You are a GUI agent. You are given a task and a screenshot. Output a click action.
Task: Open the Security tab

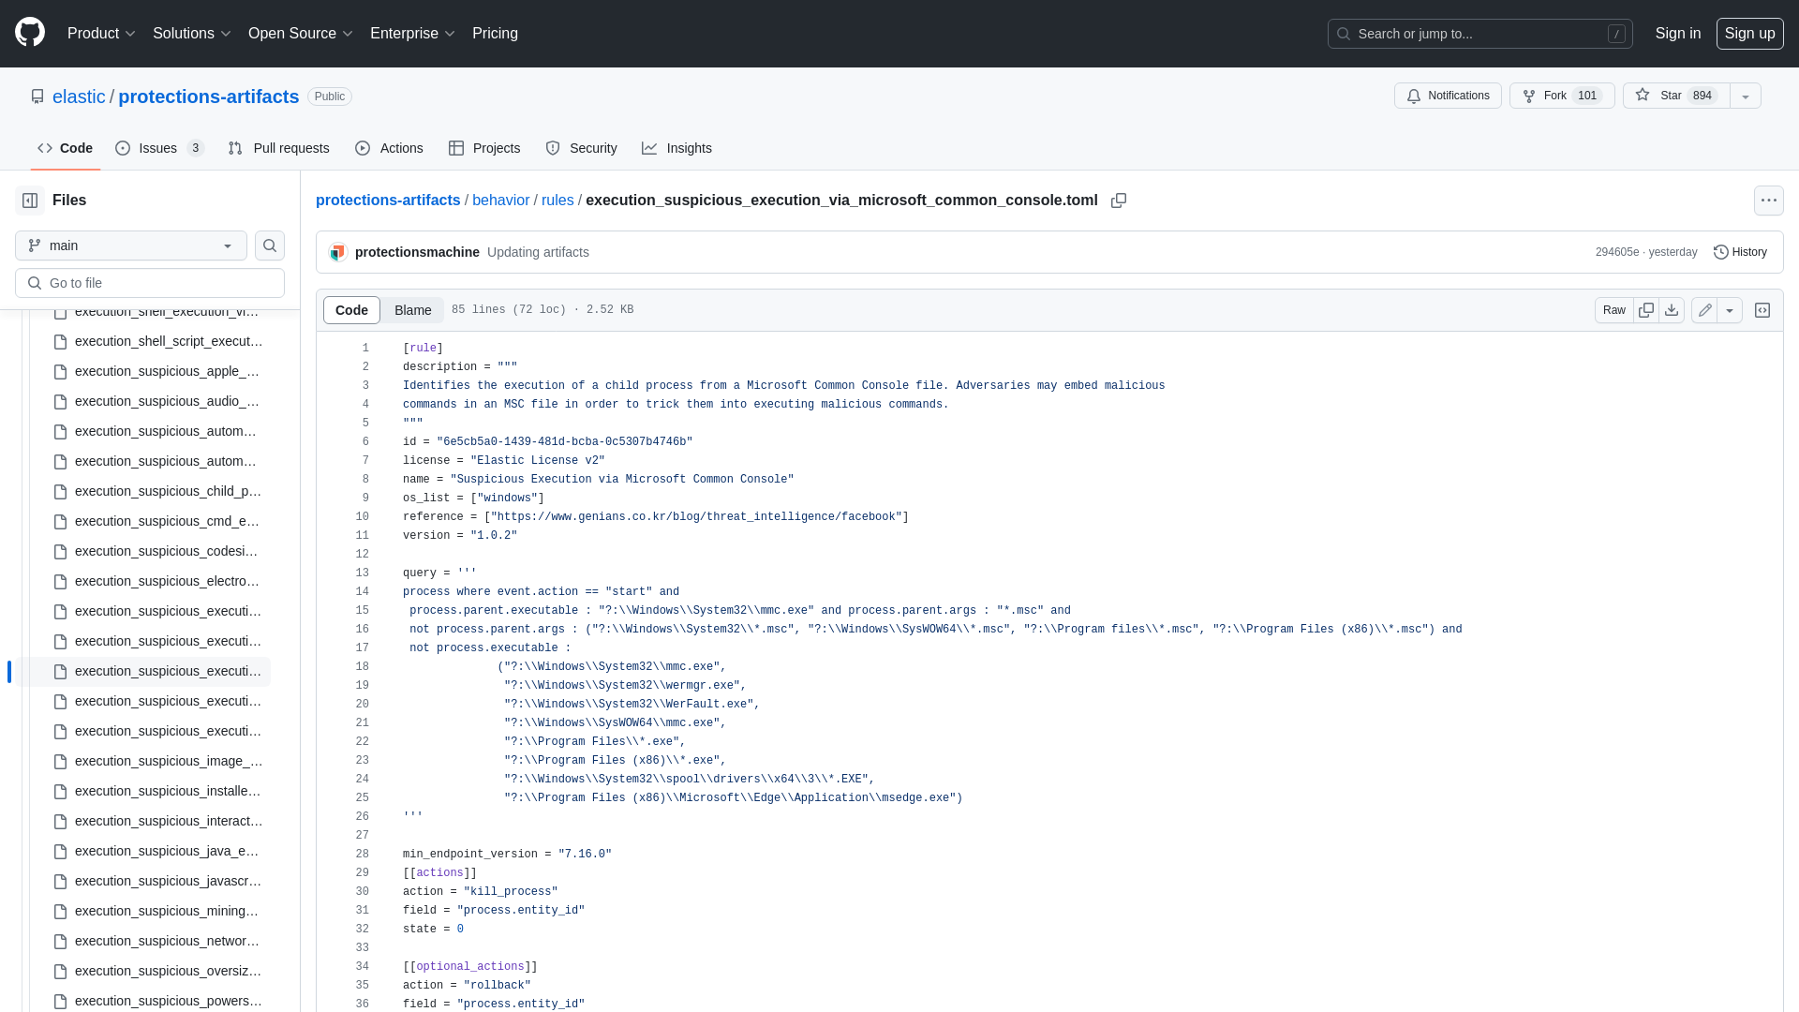581,148
